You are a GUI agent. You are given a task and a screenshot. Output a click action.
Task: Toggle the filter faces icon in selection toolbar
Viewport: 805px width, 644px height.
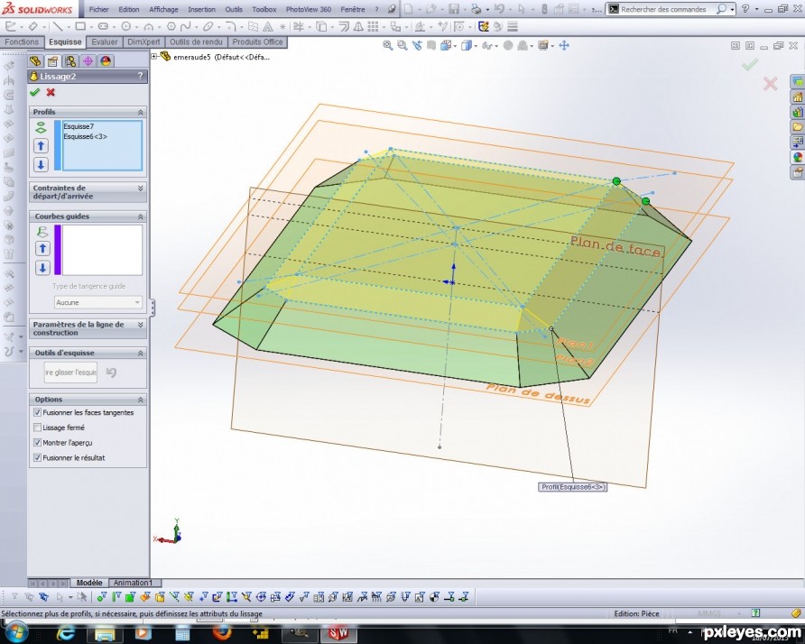[x=130, y=597]
